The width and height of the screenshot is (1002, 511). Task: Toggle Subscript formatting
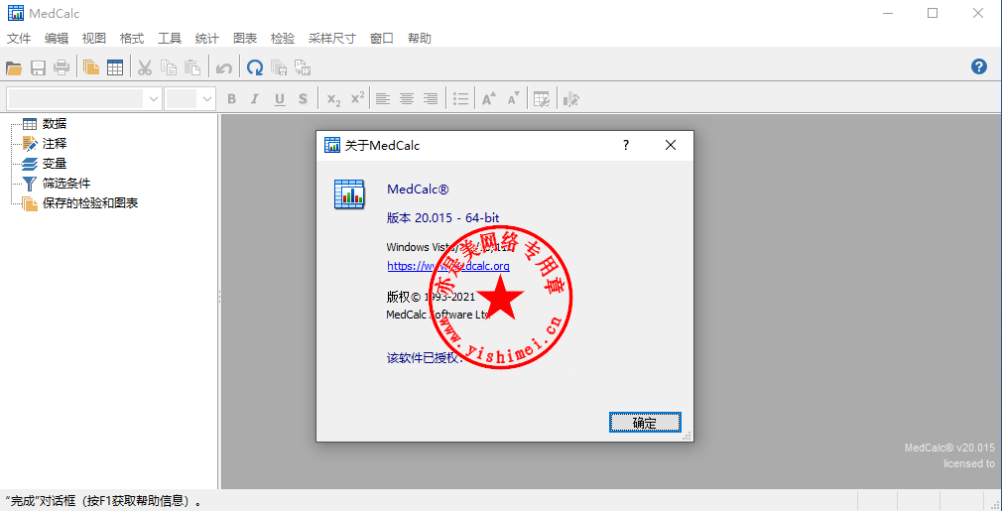(333, 99)
